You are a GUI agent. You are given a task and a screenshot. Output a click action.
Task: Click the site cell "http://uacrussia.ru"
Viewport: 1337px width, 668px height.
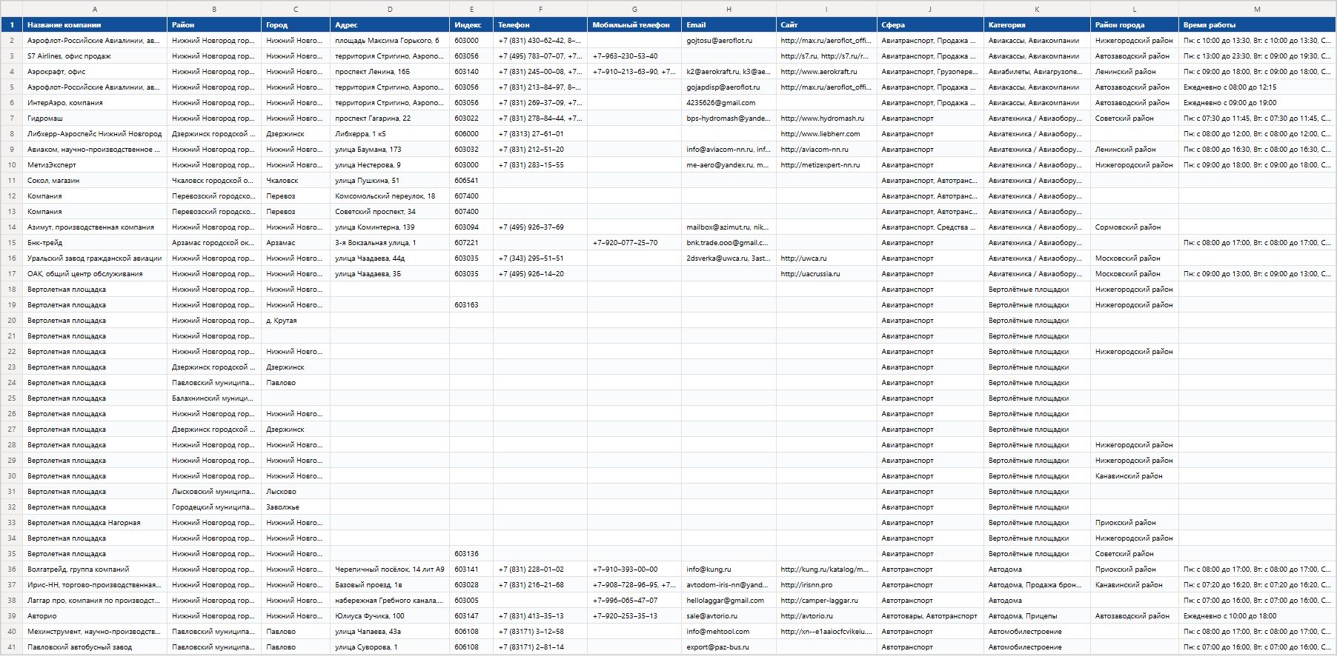(x=826, y=274)
